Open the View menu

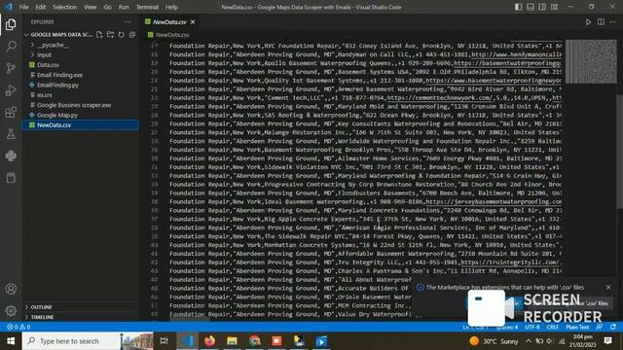click(x=91, y=7)
